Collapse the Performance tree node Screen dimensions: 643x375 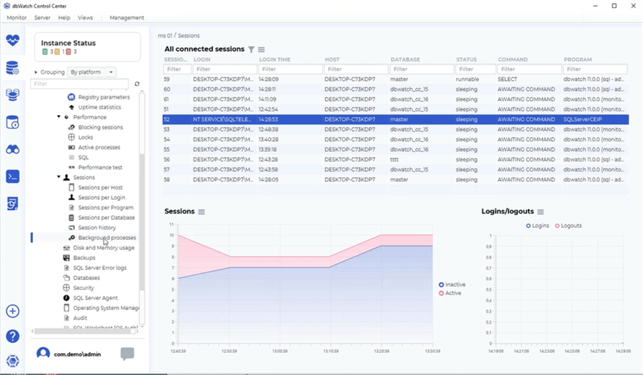(x=59, y=117)
